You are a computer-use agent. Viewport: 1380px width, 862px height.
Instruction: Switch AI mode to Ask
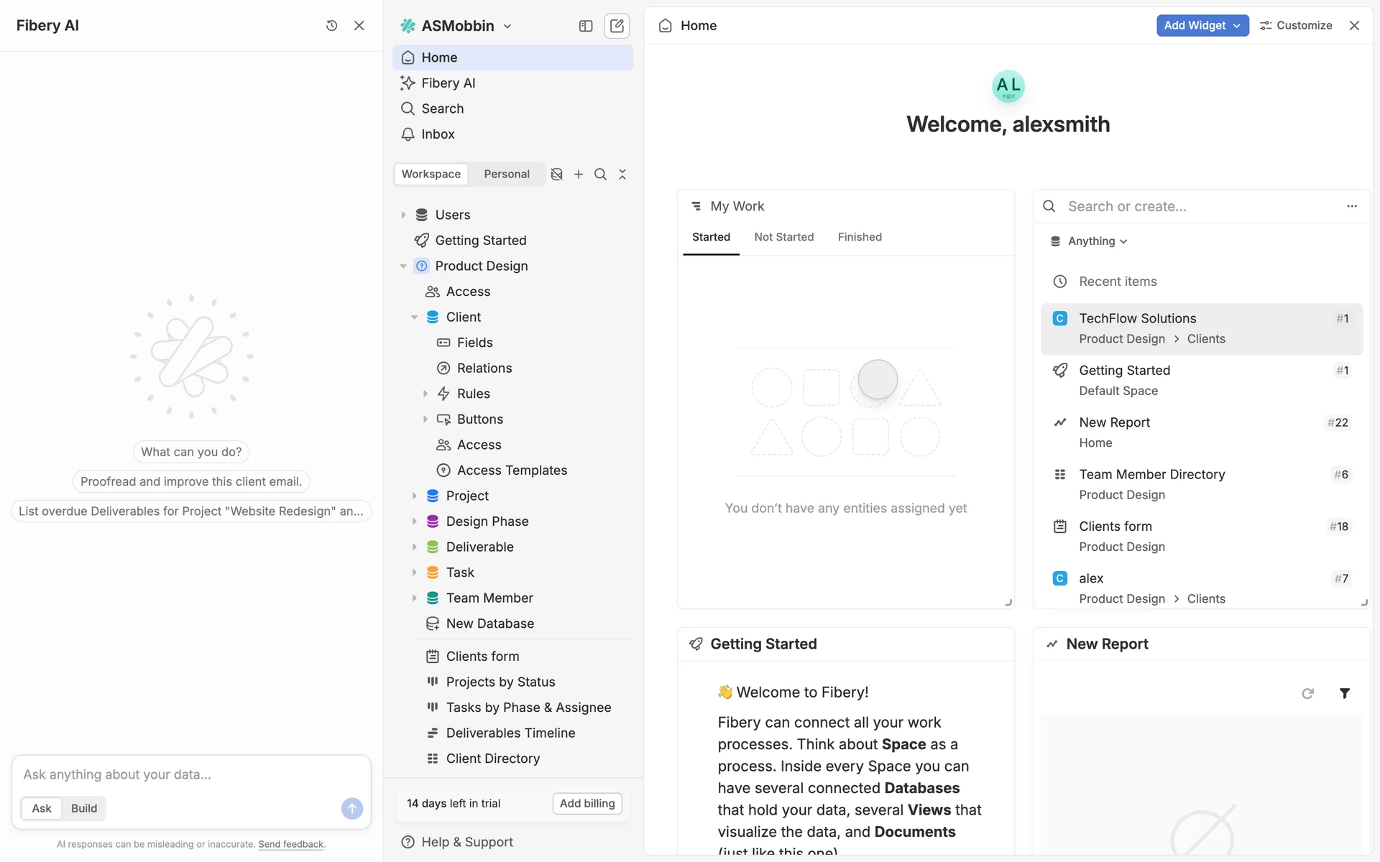click(x=42, y=808)
